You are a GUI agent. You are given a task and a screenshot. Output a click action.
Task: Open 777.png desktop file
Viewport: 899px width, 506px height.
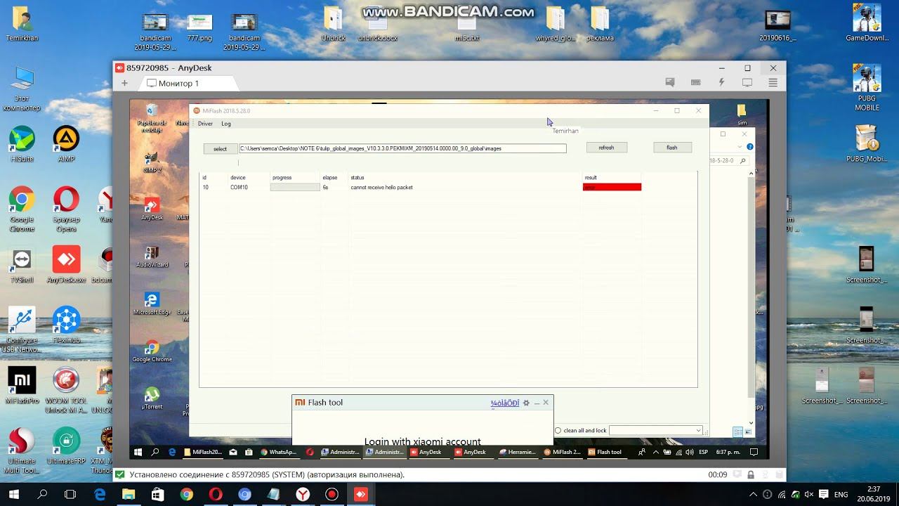click(199, 27)
